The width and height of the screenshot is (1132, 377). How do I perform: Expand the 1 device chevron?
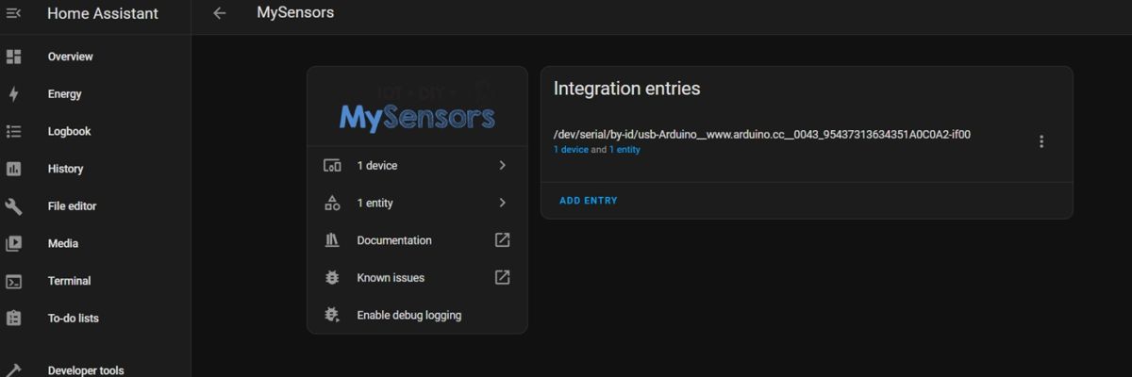502,165
